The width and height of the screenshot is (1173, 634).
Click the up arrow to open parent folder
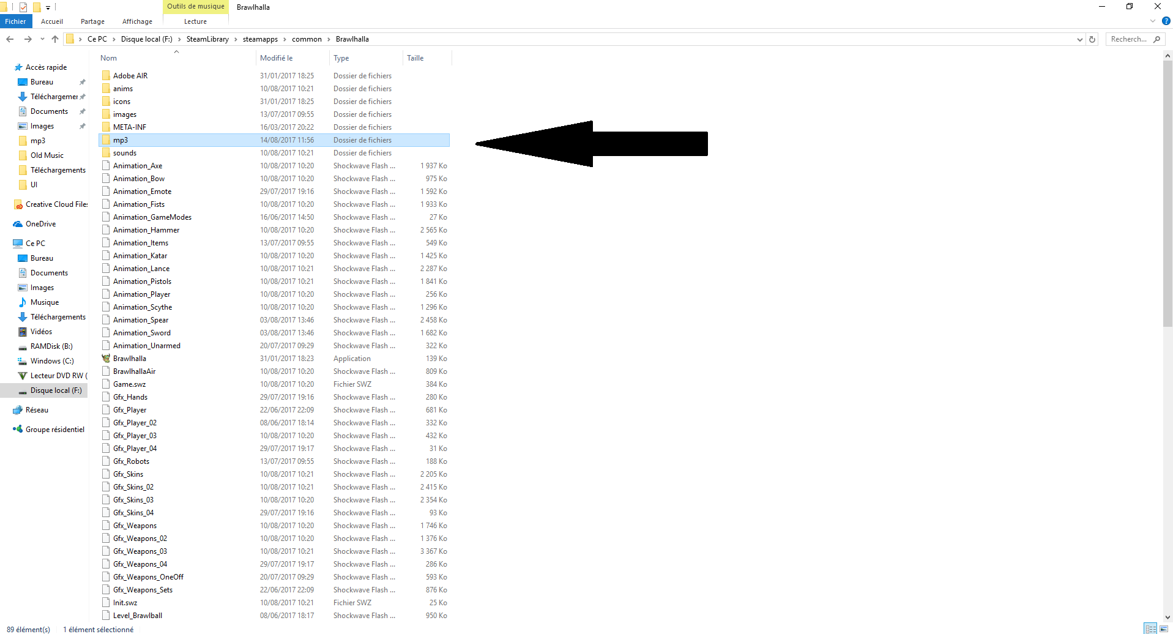pos(55,39)
